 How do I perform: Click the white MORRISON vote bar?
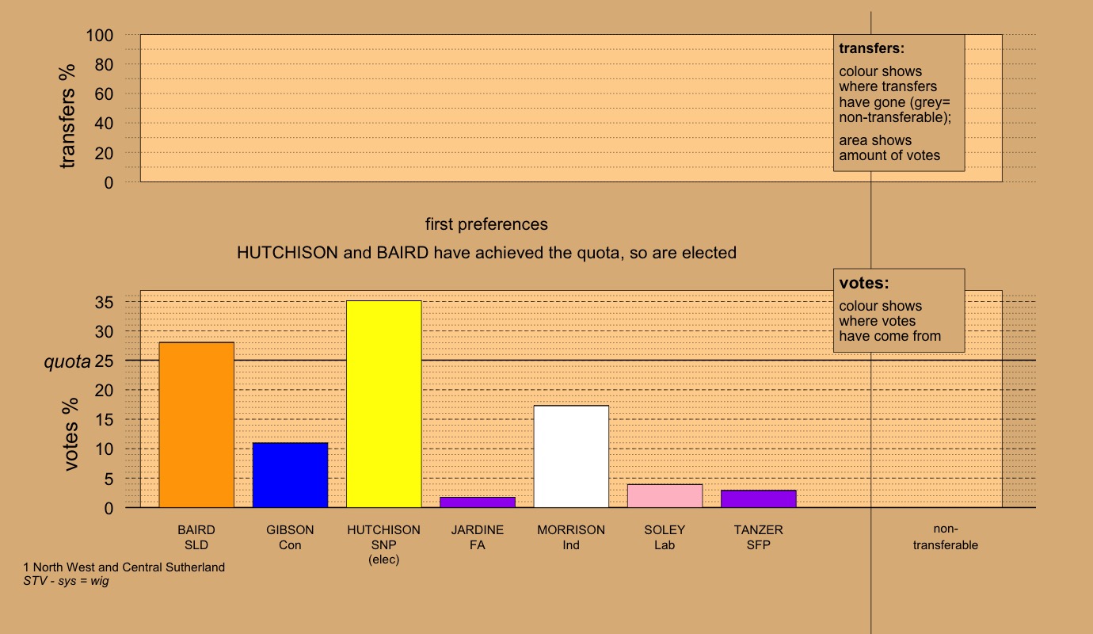click(x=571, y=456)
